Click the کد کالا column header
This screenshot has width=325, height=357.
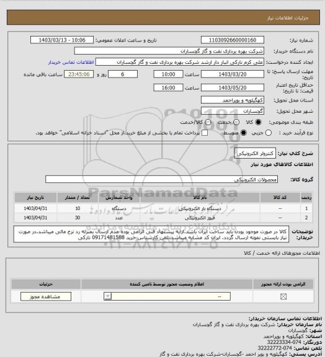(280, 197)
